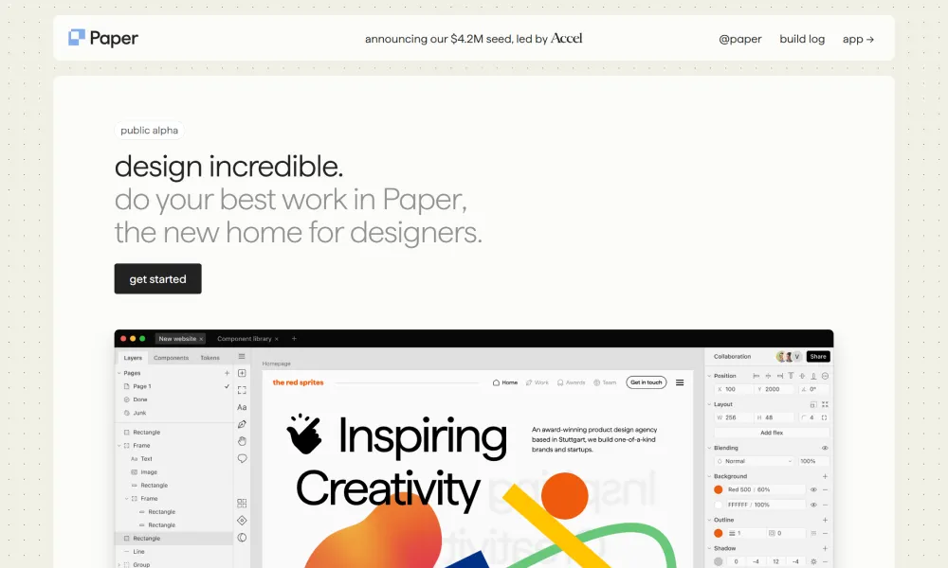The image size is (948, 568).
Task: Click the Share button
Action: point(818,356)
